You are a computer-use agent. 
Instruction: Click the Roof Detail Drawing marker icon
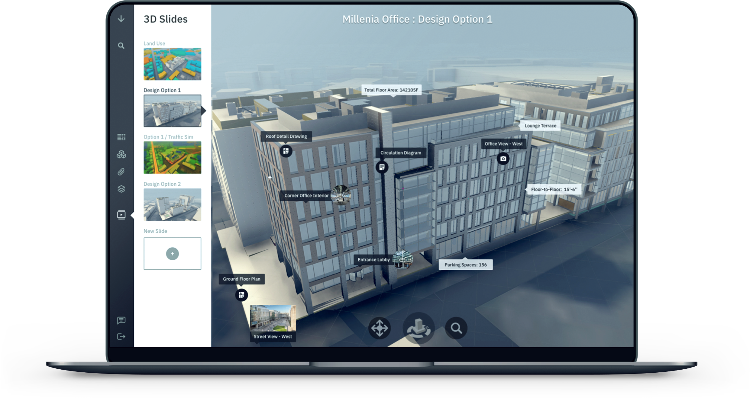[x=286, y=151]
